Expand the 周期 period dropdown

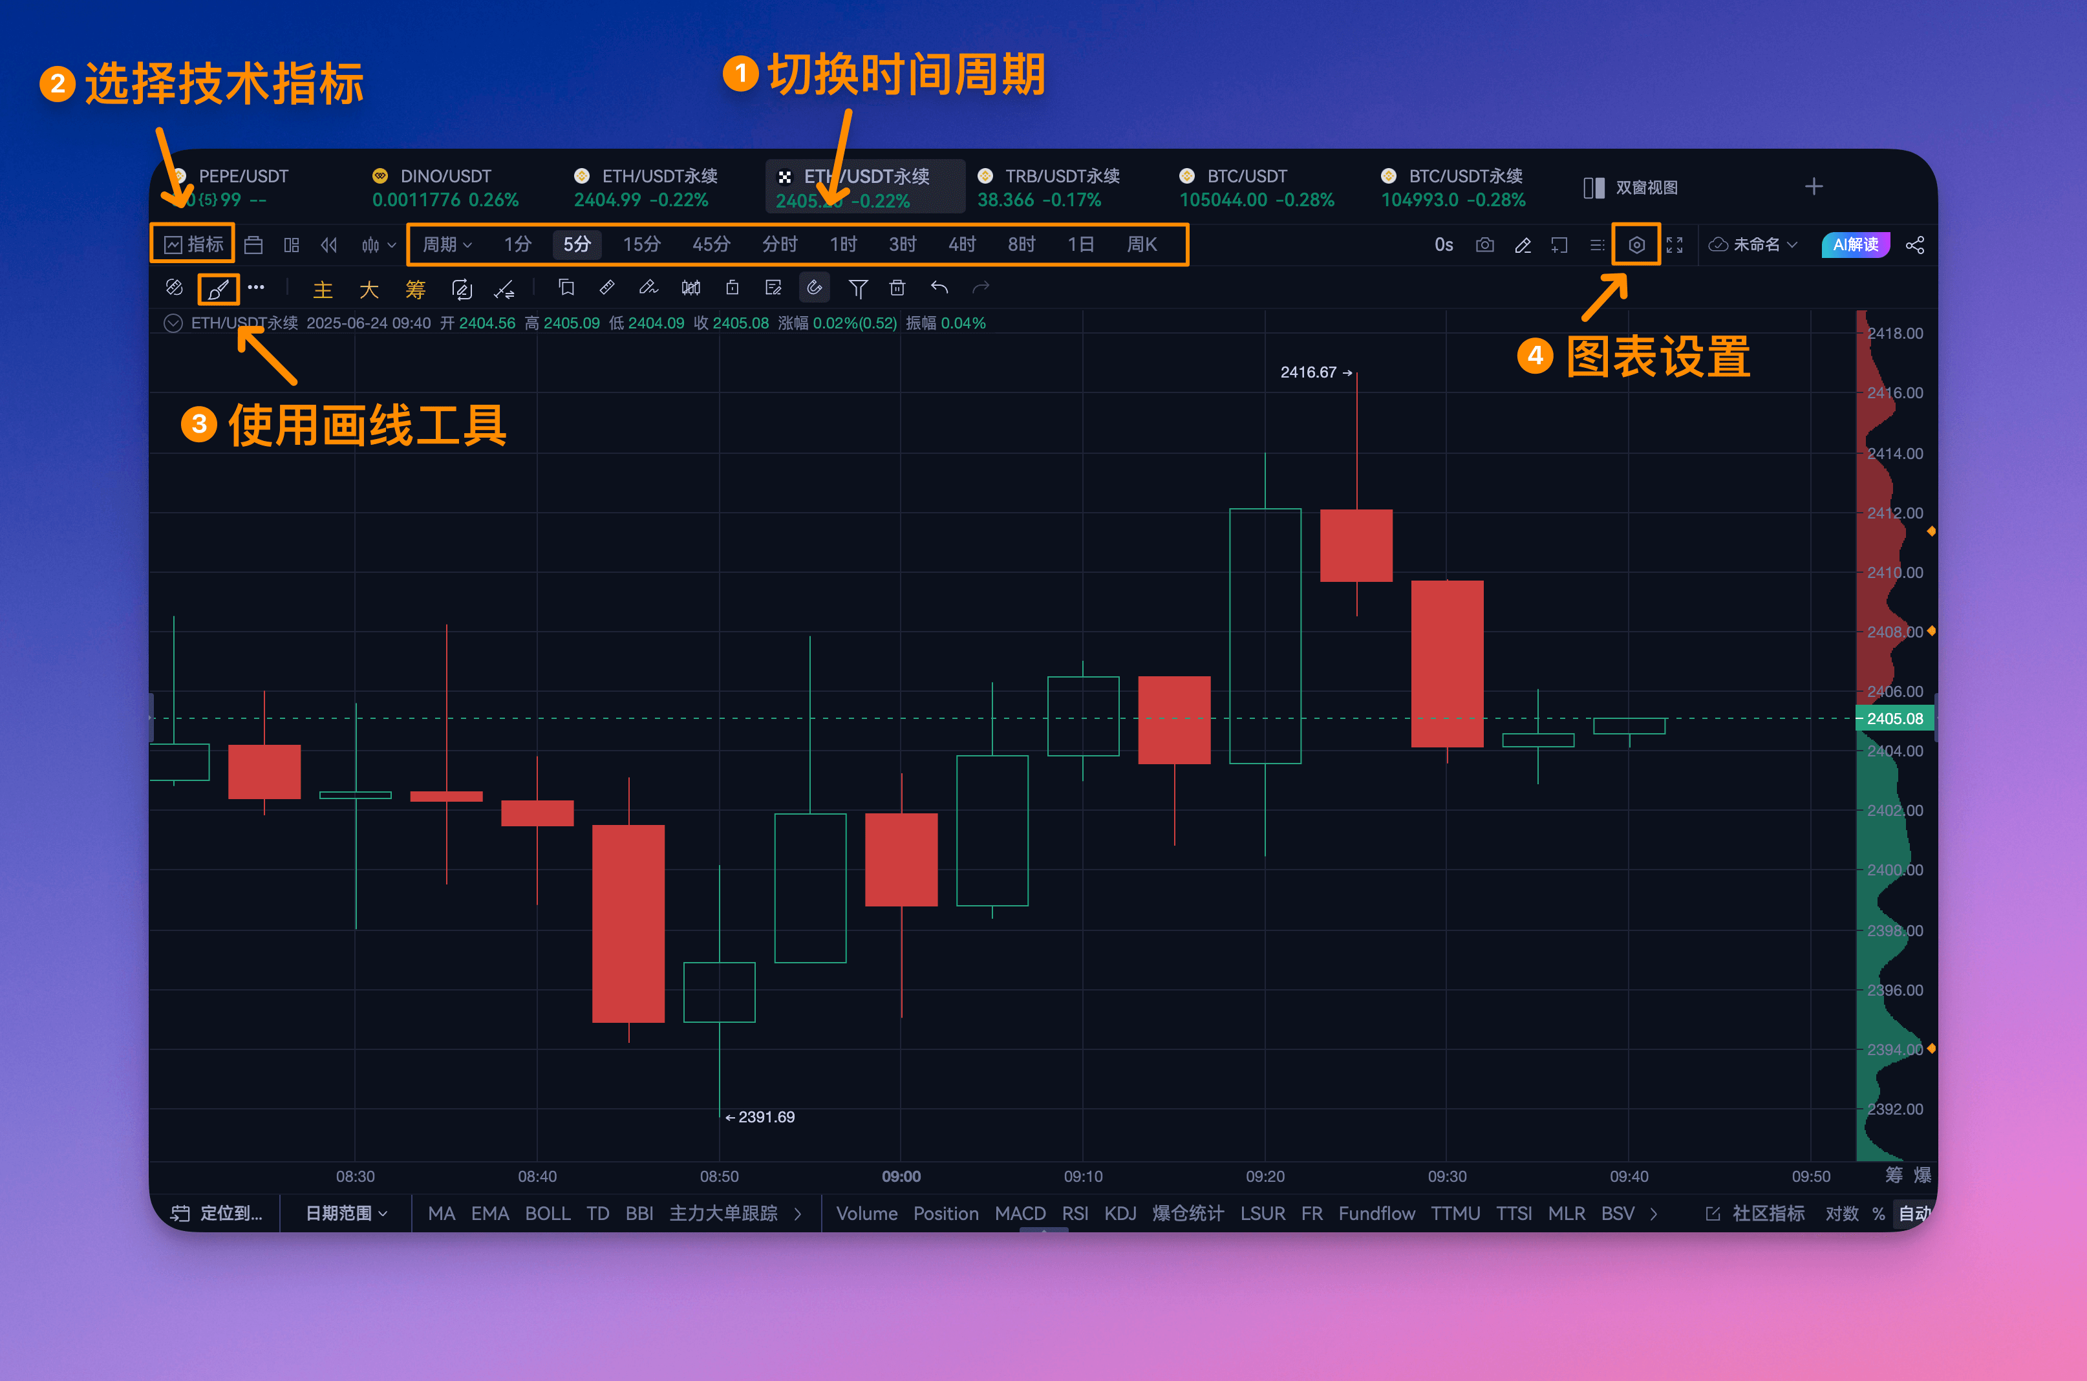coord(447,244)
